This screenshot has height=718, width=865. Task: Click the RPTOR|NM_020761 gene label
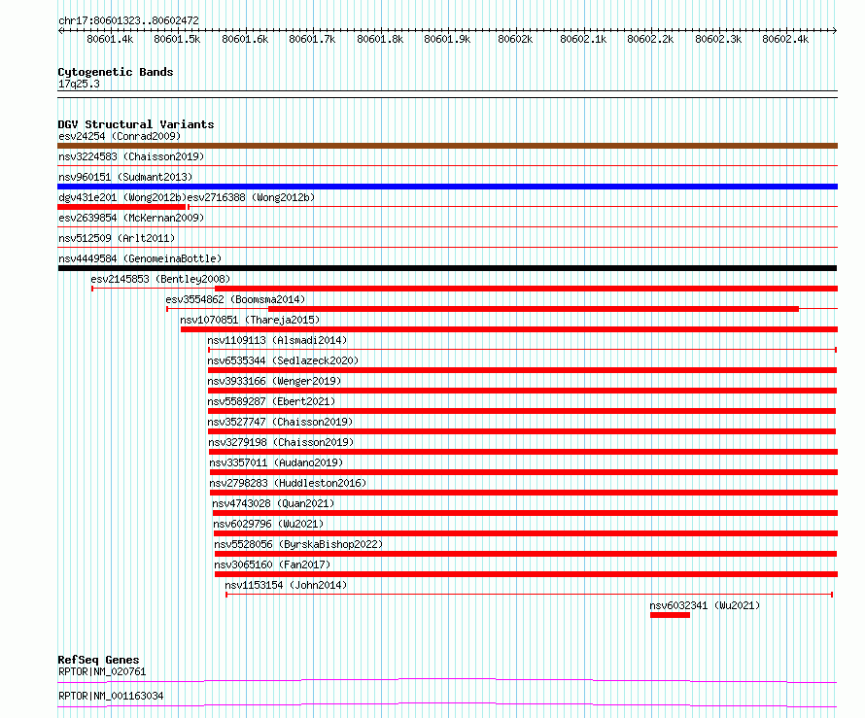102,671
